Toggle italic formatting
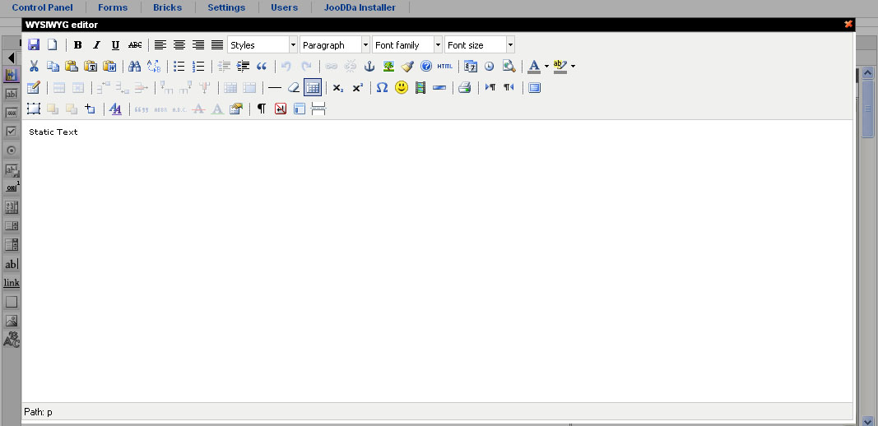Image resolution: width=878 pixels, height=426 pixels. pos(97,44)
